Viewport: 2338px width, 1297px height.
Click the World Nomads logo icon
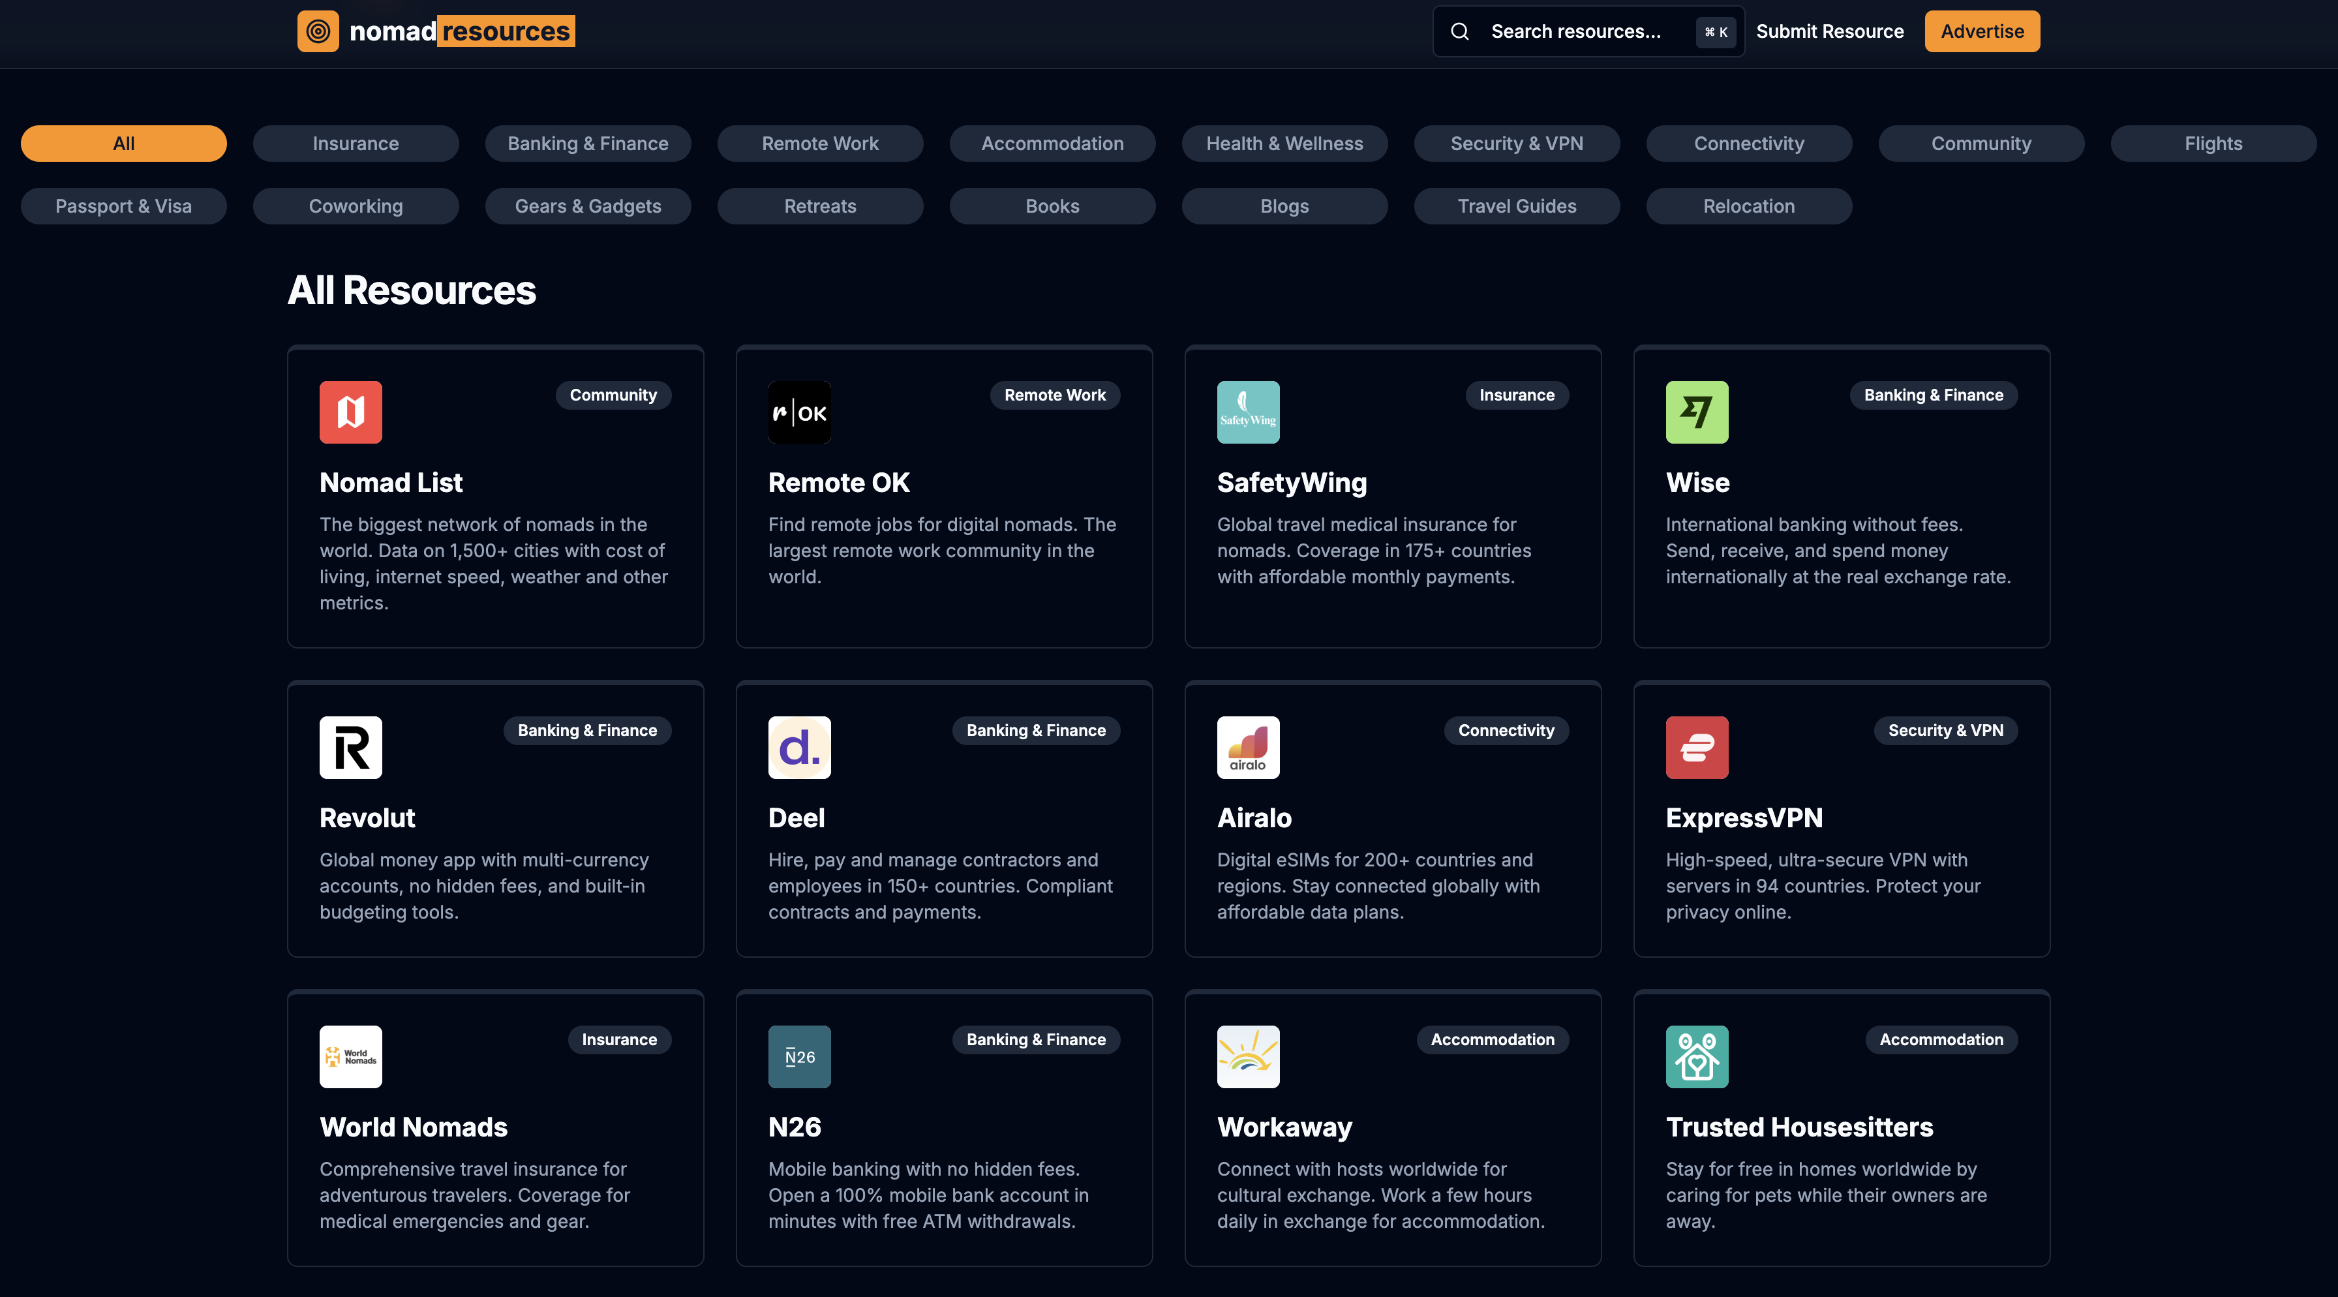(x=350, y=1056)
